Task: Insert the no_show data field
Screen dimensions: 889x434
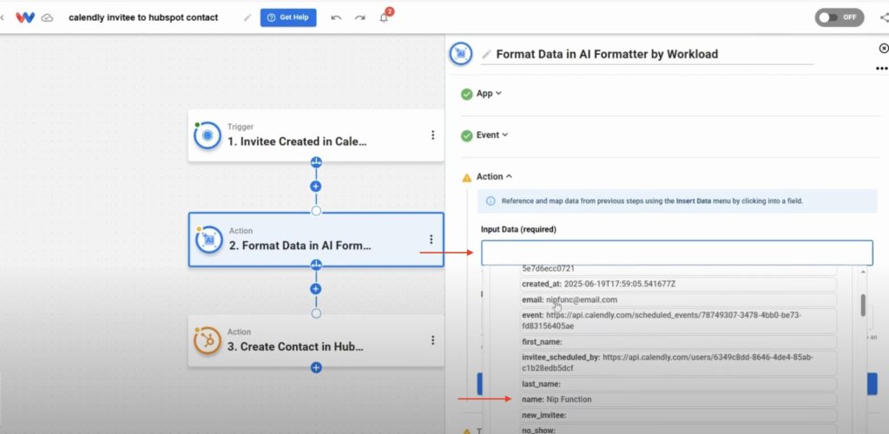Action: (x=678, y=430)
